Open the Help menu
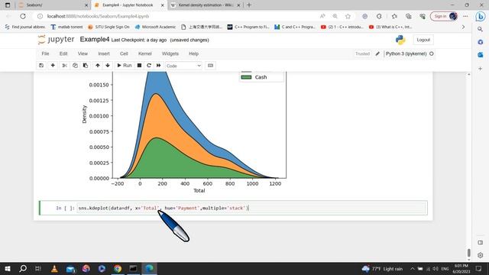This screenshot has height=275, width=489. click(193, 53)
